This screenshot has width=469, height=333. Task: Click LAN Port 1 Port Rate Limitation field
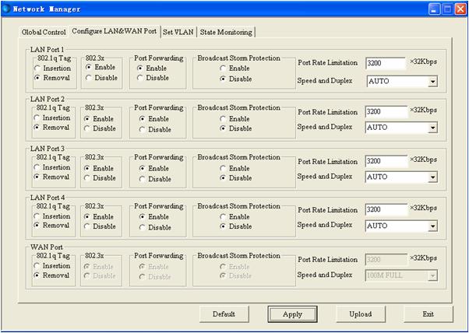[x=386, y=63]
